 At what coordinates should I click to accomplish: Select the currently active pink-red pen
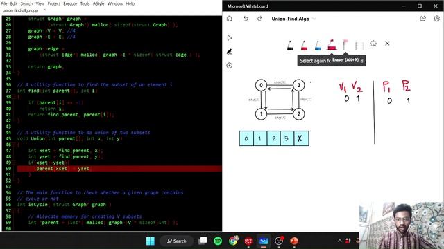[332, 45]
